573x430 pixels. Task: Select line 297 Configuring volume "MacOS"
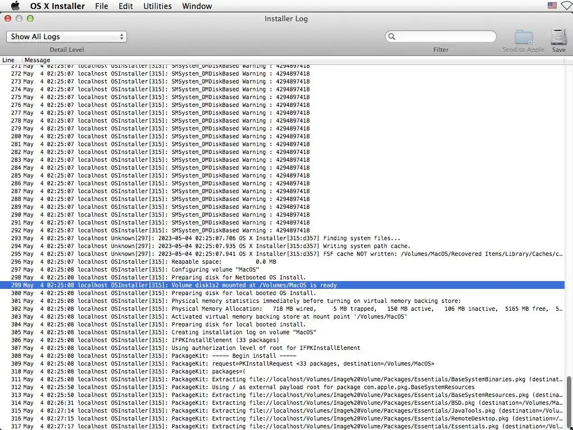pyautogui.click(x=282, y=269)
